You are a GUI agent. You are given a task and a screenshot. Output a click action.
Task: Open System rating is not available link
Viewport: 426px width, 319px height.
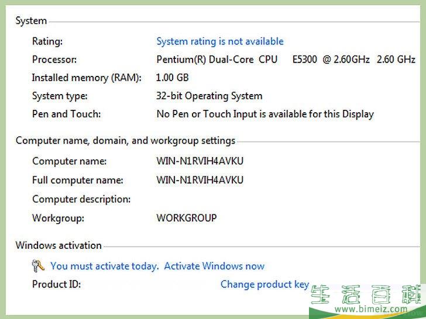click(x=220, y=41)
